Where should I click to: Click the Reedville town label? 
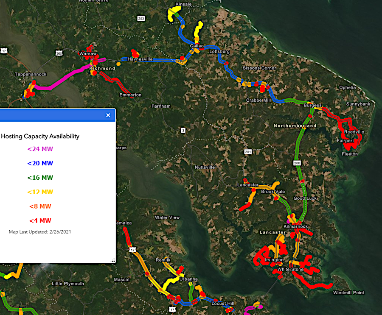coord(354,132)
